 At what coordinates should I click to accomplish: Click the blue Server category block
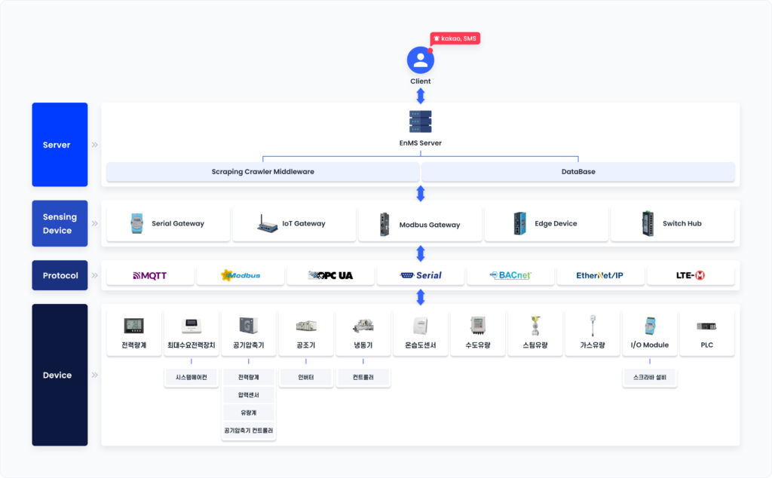tap(60, 145)
